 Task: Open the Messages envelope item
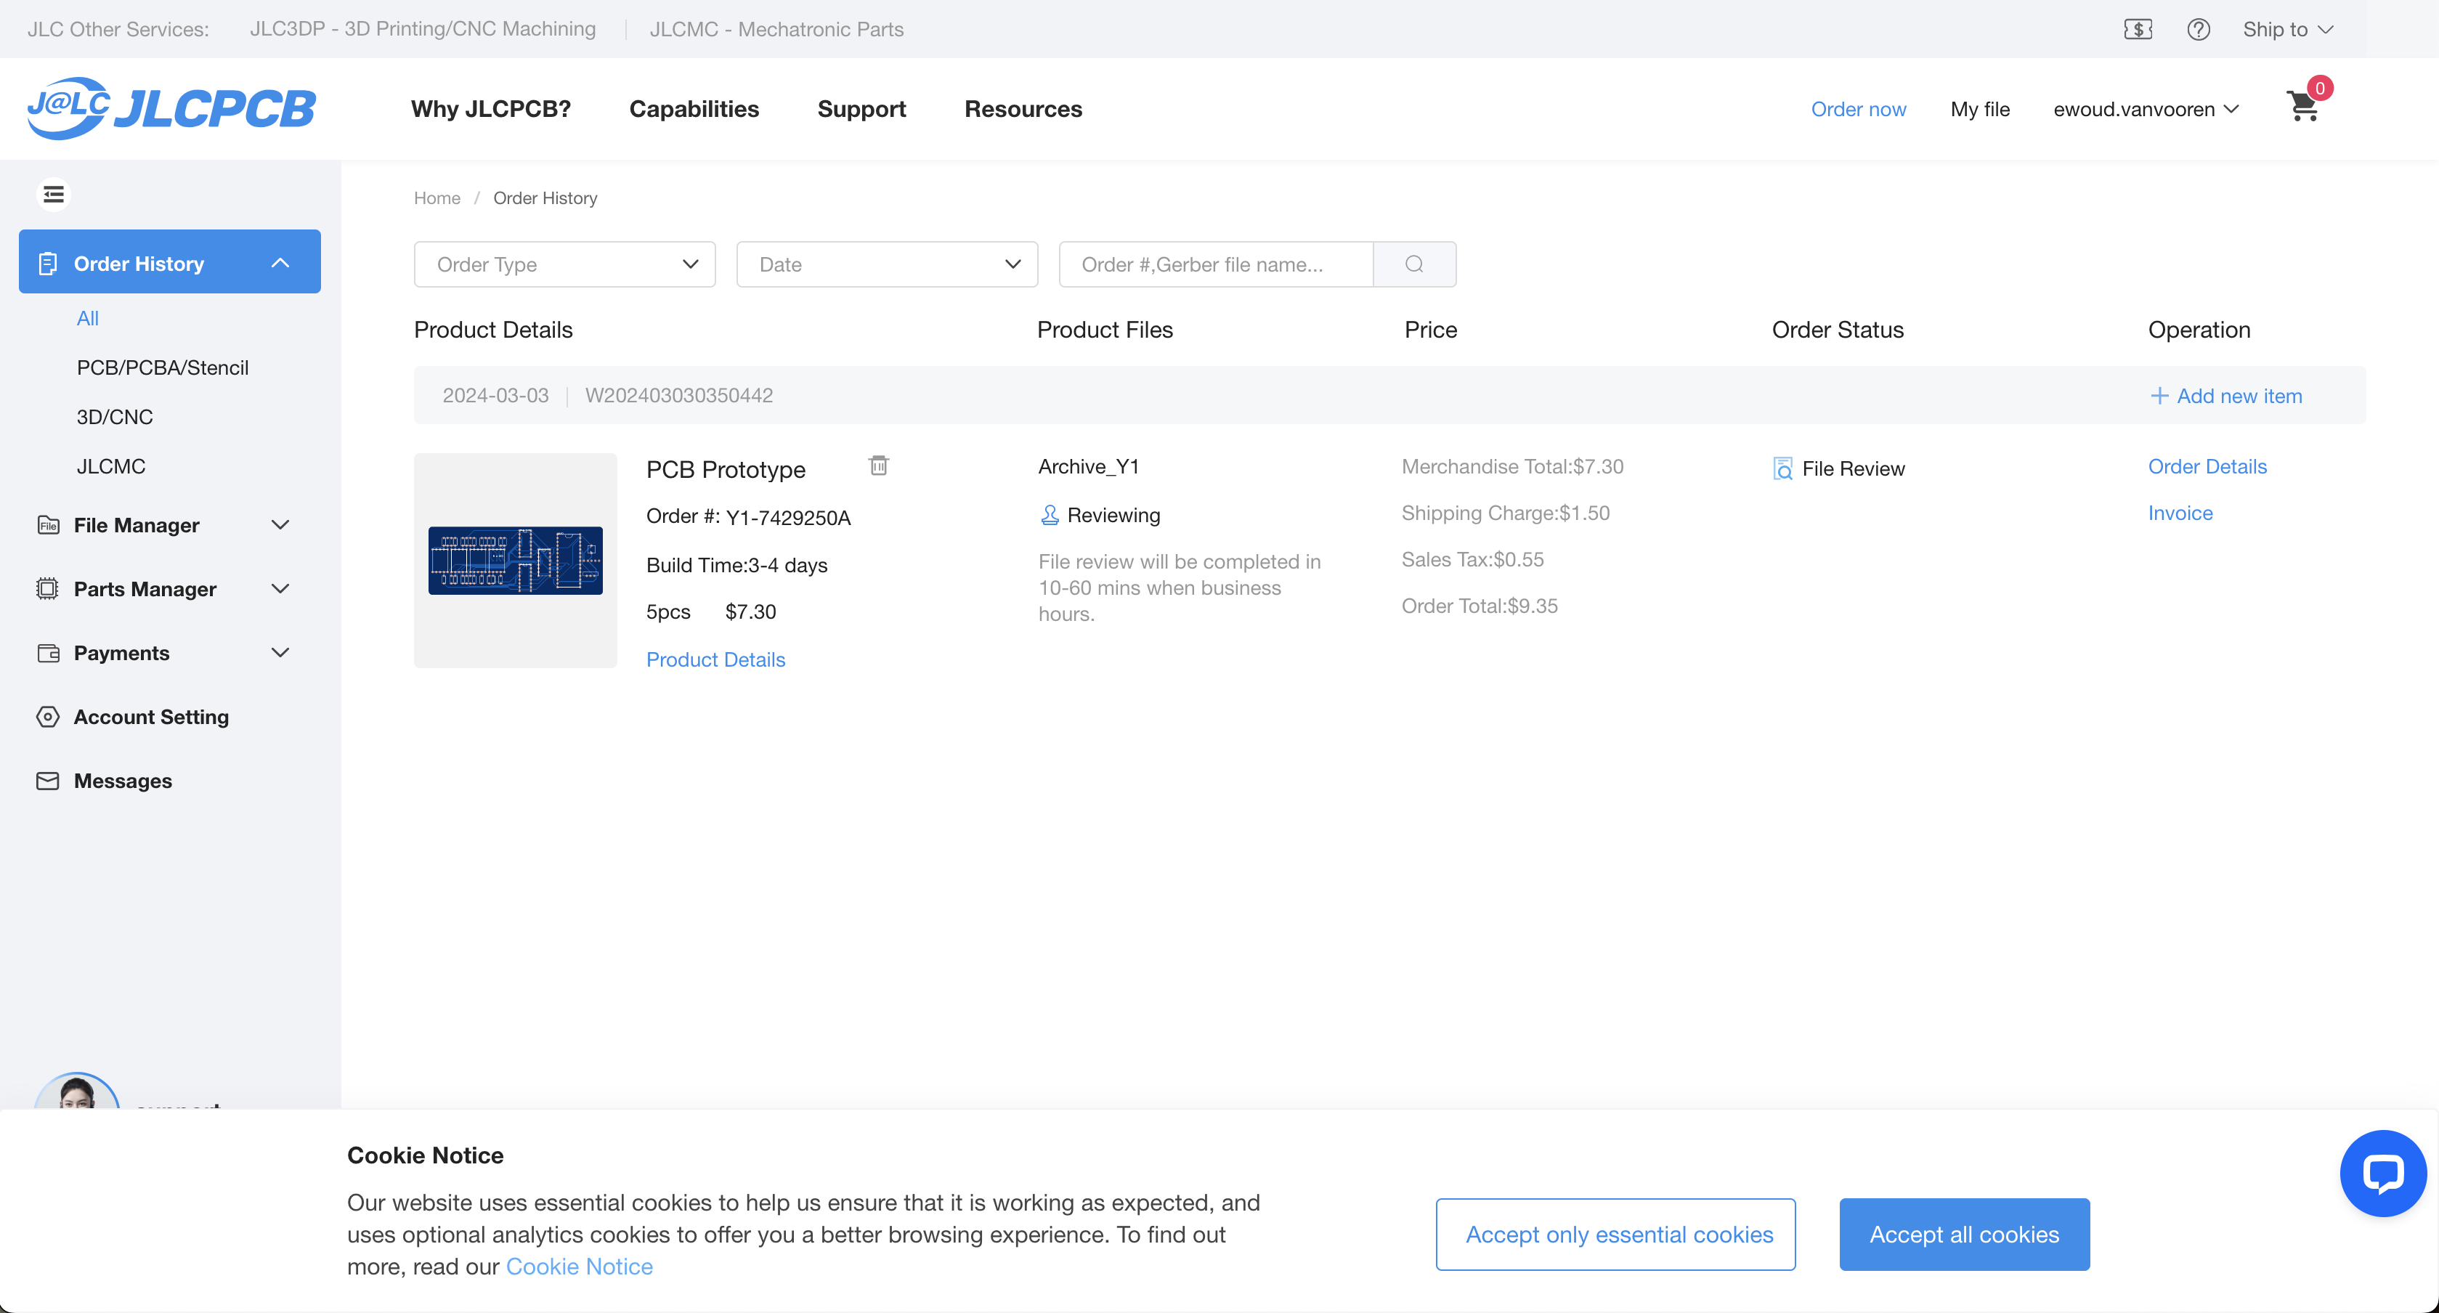tap(122, 781)
